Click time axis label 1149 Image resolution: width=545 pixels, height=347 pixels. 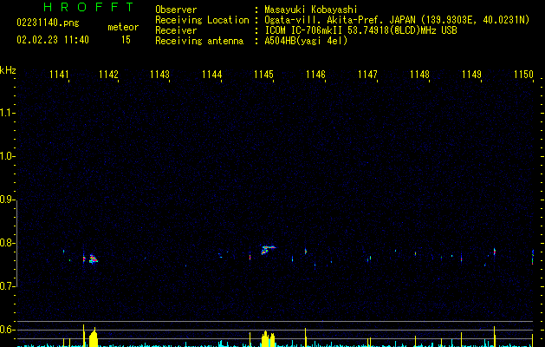pyautogui.click(x=471, y=75)
